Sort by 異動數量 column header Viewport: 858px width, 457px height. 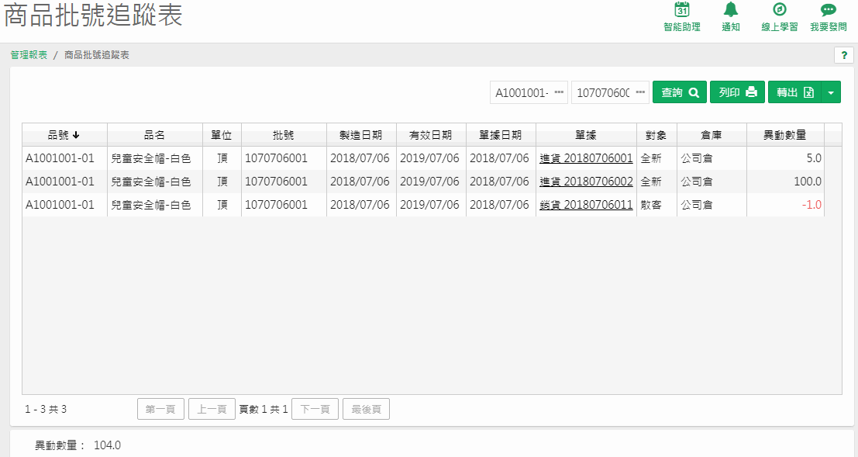(785, 135)
